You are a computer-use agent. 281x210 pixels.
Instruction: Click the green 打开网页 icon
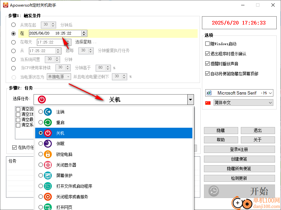[x=48, y=207]
